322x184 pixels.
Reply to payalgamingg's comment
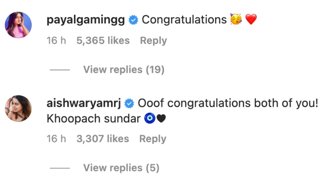153,40
